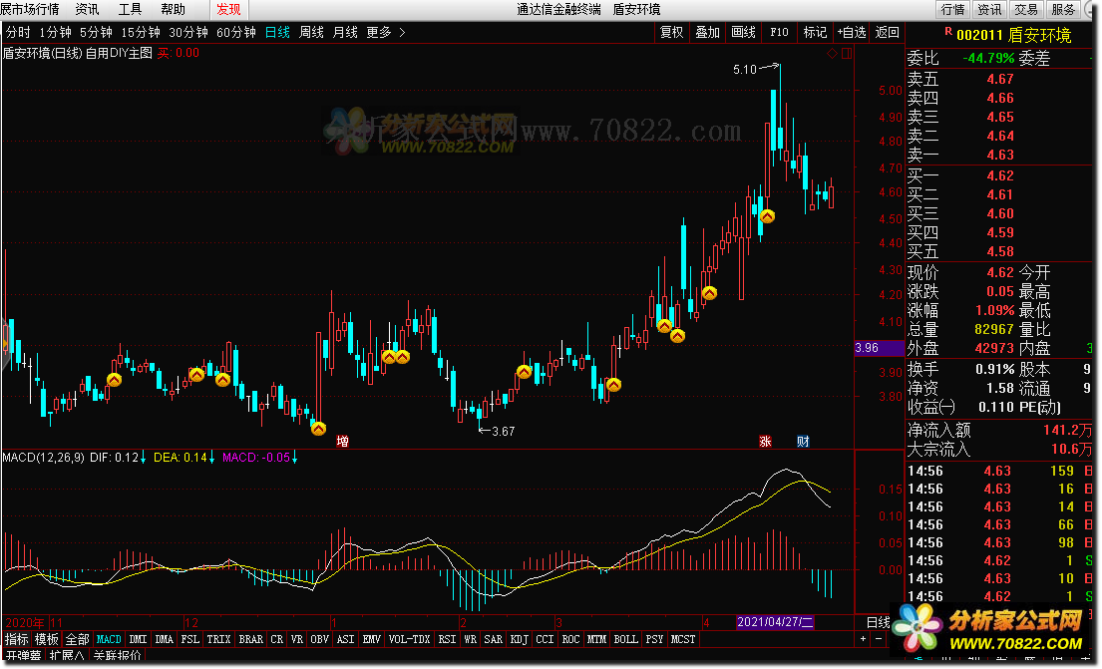Open the 资讯 menu in the top bar

pyautogui.click(x=87, y=9)
